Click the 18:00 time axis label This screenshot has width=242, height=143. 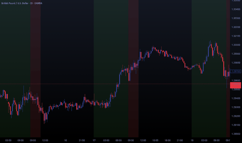pyautogui.click(x=167, y=140)
